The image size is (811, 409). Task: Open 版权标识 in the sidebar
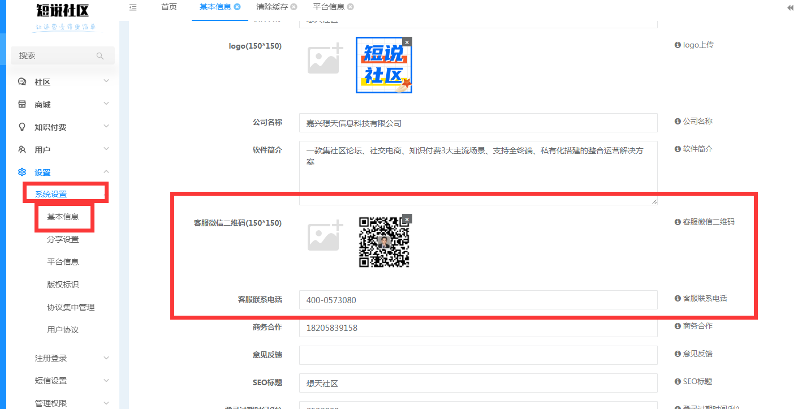click(63, 285)
